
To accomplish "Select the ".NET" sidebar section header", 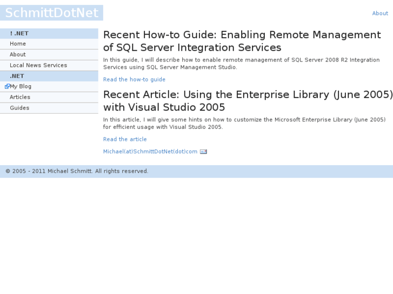I will point(17,76).
